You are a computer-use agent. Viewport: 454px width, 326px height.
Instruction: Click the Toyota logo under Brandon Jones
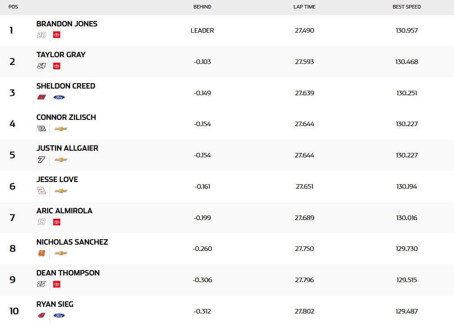57,35
